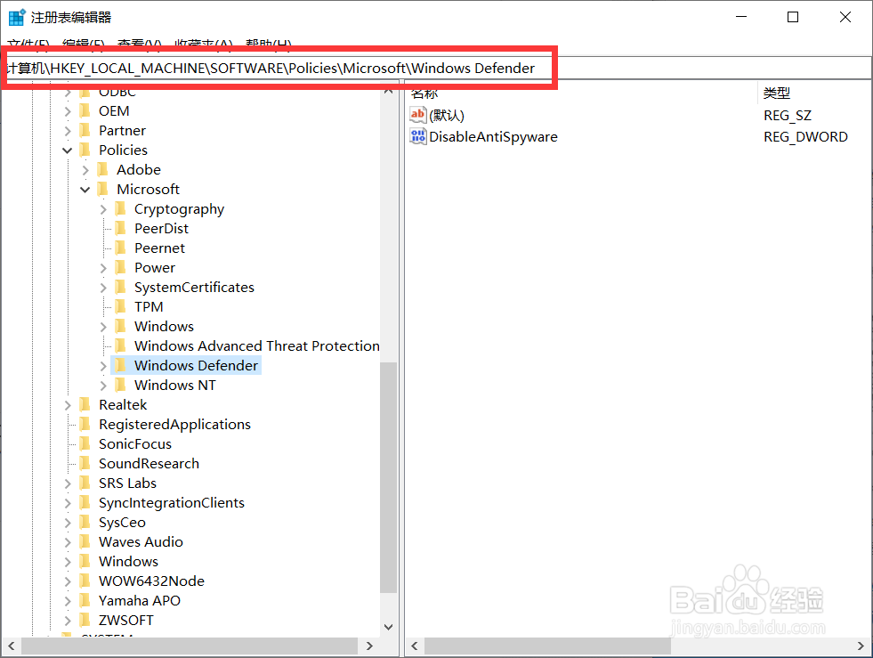The width and height of the screenshot is (873, 658).
Task: Click the Partner folder icon
Action: coord(85,130)
